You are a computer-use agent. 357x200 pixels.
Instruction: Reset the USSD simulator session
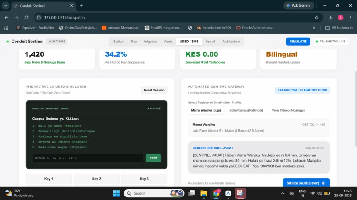click(x=154, y=90)
